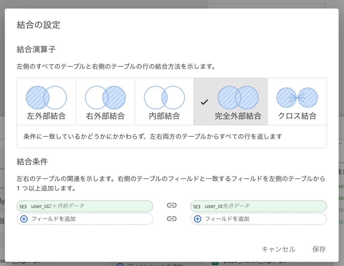Click the plus icon in left フィールドを追加
Viewport: 344px width, 266px height.
(24, 219)
